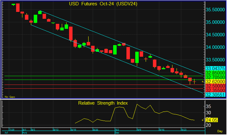The width and height of the screenshot is (227, 135).
Task: Click the red 32.50000 support tag
Action: (x=215, y=86)
